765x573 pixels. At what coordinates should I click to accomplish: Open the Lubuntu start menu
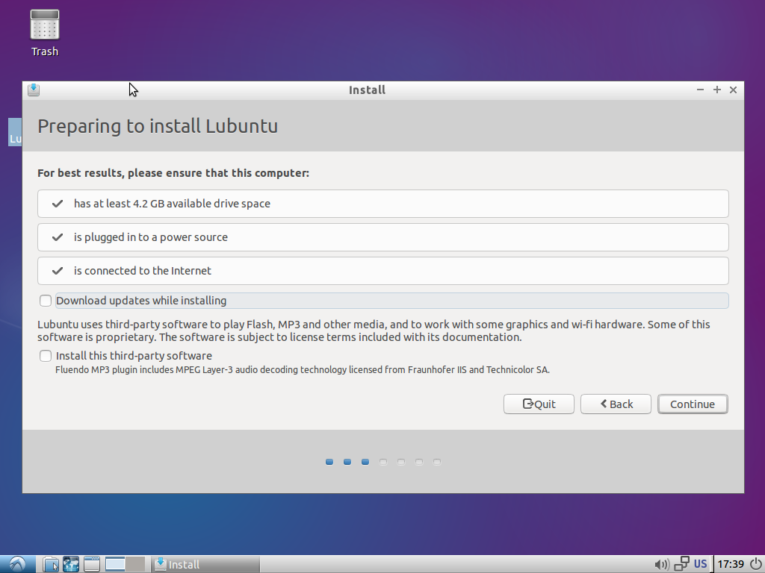pyautogui.click(x=18, y=564)
